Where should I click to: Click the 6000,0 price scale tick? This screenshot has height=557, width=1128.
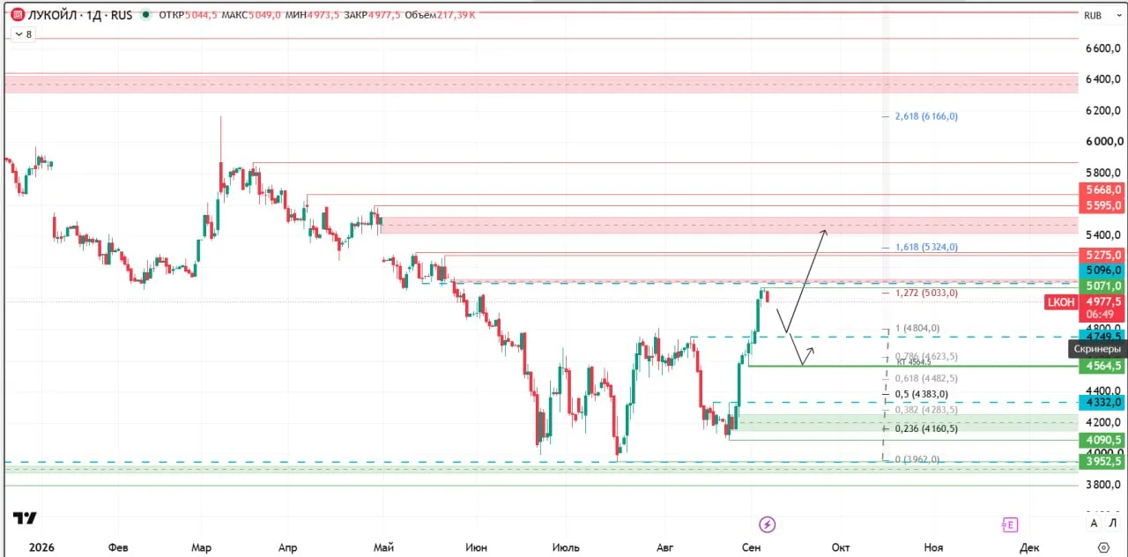pyautogui.click(x=1105, y=141)
